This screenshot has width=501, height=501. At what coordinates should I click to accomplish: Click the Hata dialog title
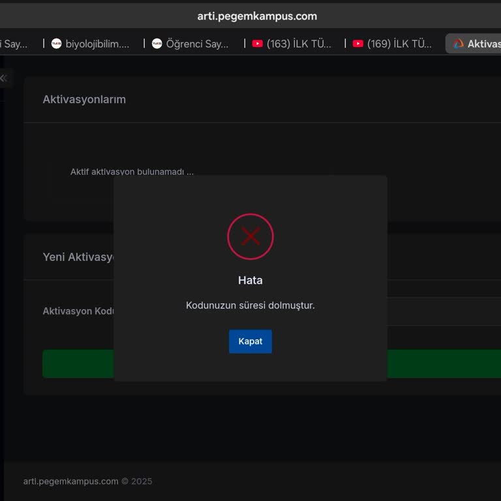click(250, 280)
